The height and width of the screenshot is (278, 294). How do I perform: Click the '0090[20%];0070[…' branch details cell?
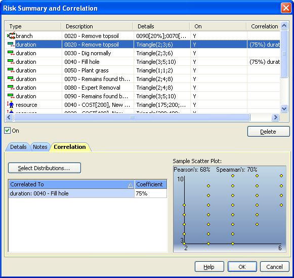point(161,36)
